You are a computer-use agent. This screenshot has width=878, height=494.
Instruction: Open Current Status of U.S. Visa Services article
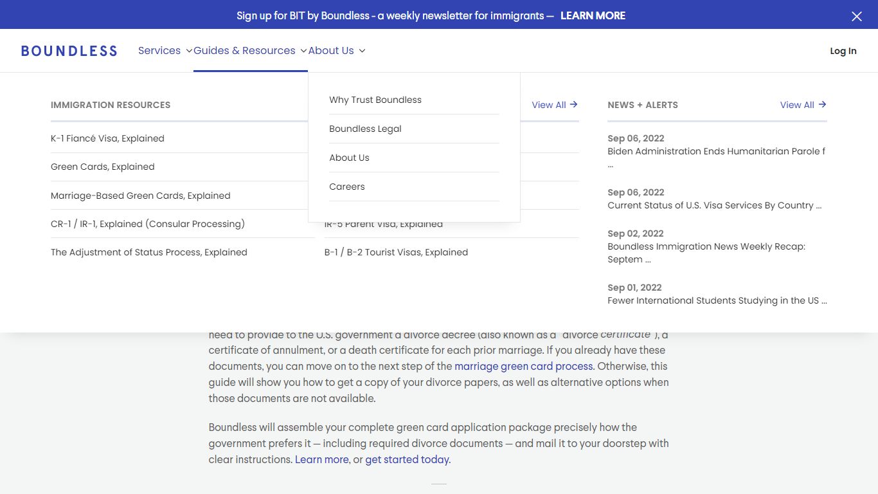[715, 205]
